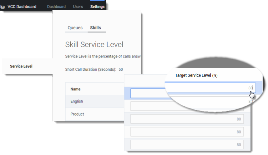Focus the third-row target service level input
Image resolution: width=268 pixels, height=155 pixels.
click(x=187, y=119)
